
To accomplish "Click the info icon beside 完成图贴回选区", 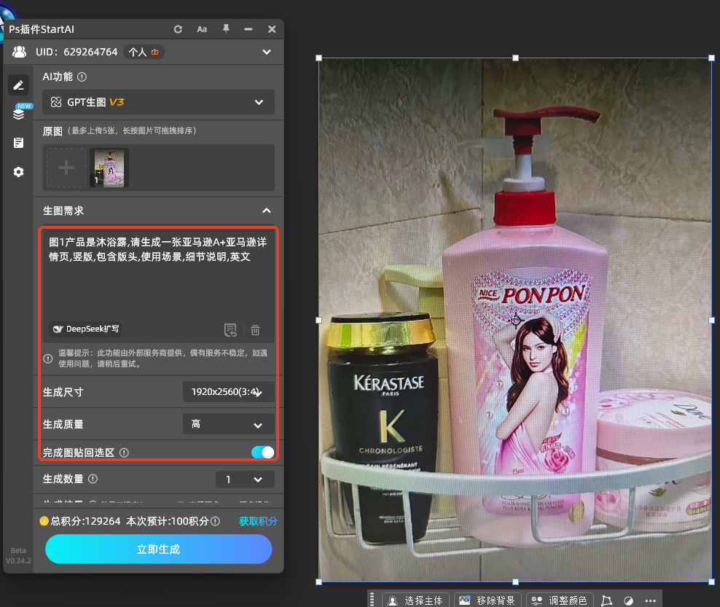I will click(x=124, y=453).
